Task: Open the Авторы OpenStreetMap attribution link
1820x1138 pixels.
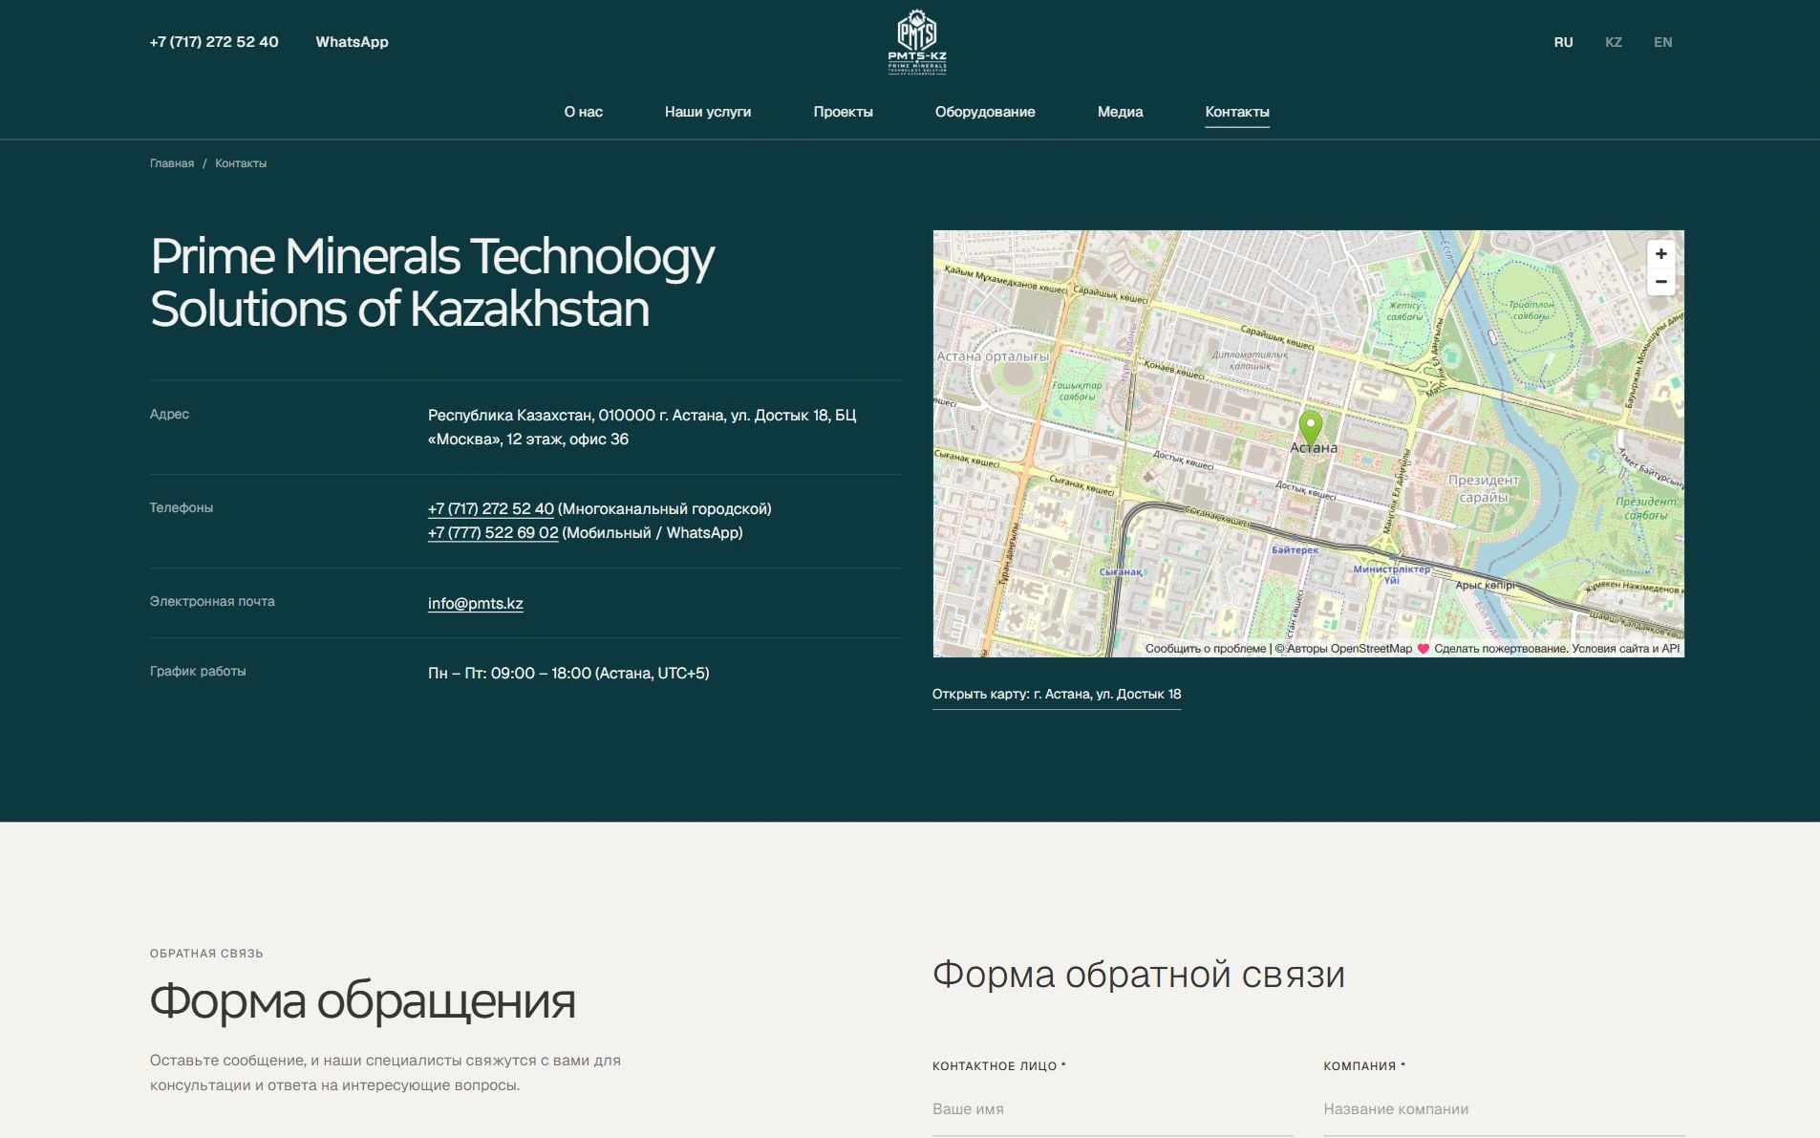Action: [x=1349, y=649]
